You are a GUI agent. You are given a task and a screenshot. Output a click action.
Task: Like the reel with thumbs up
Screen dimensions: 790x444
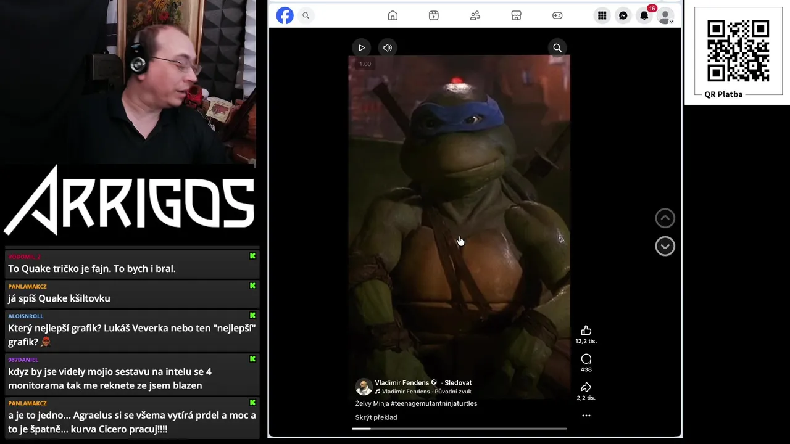pyautogui.click(x=586, y=331)
